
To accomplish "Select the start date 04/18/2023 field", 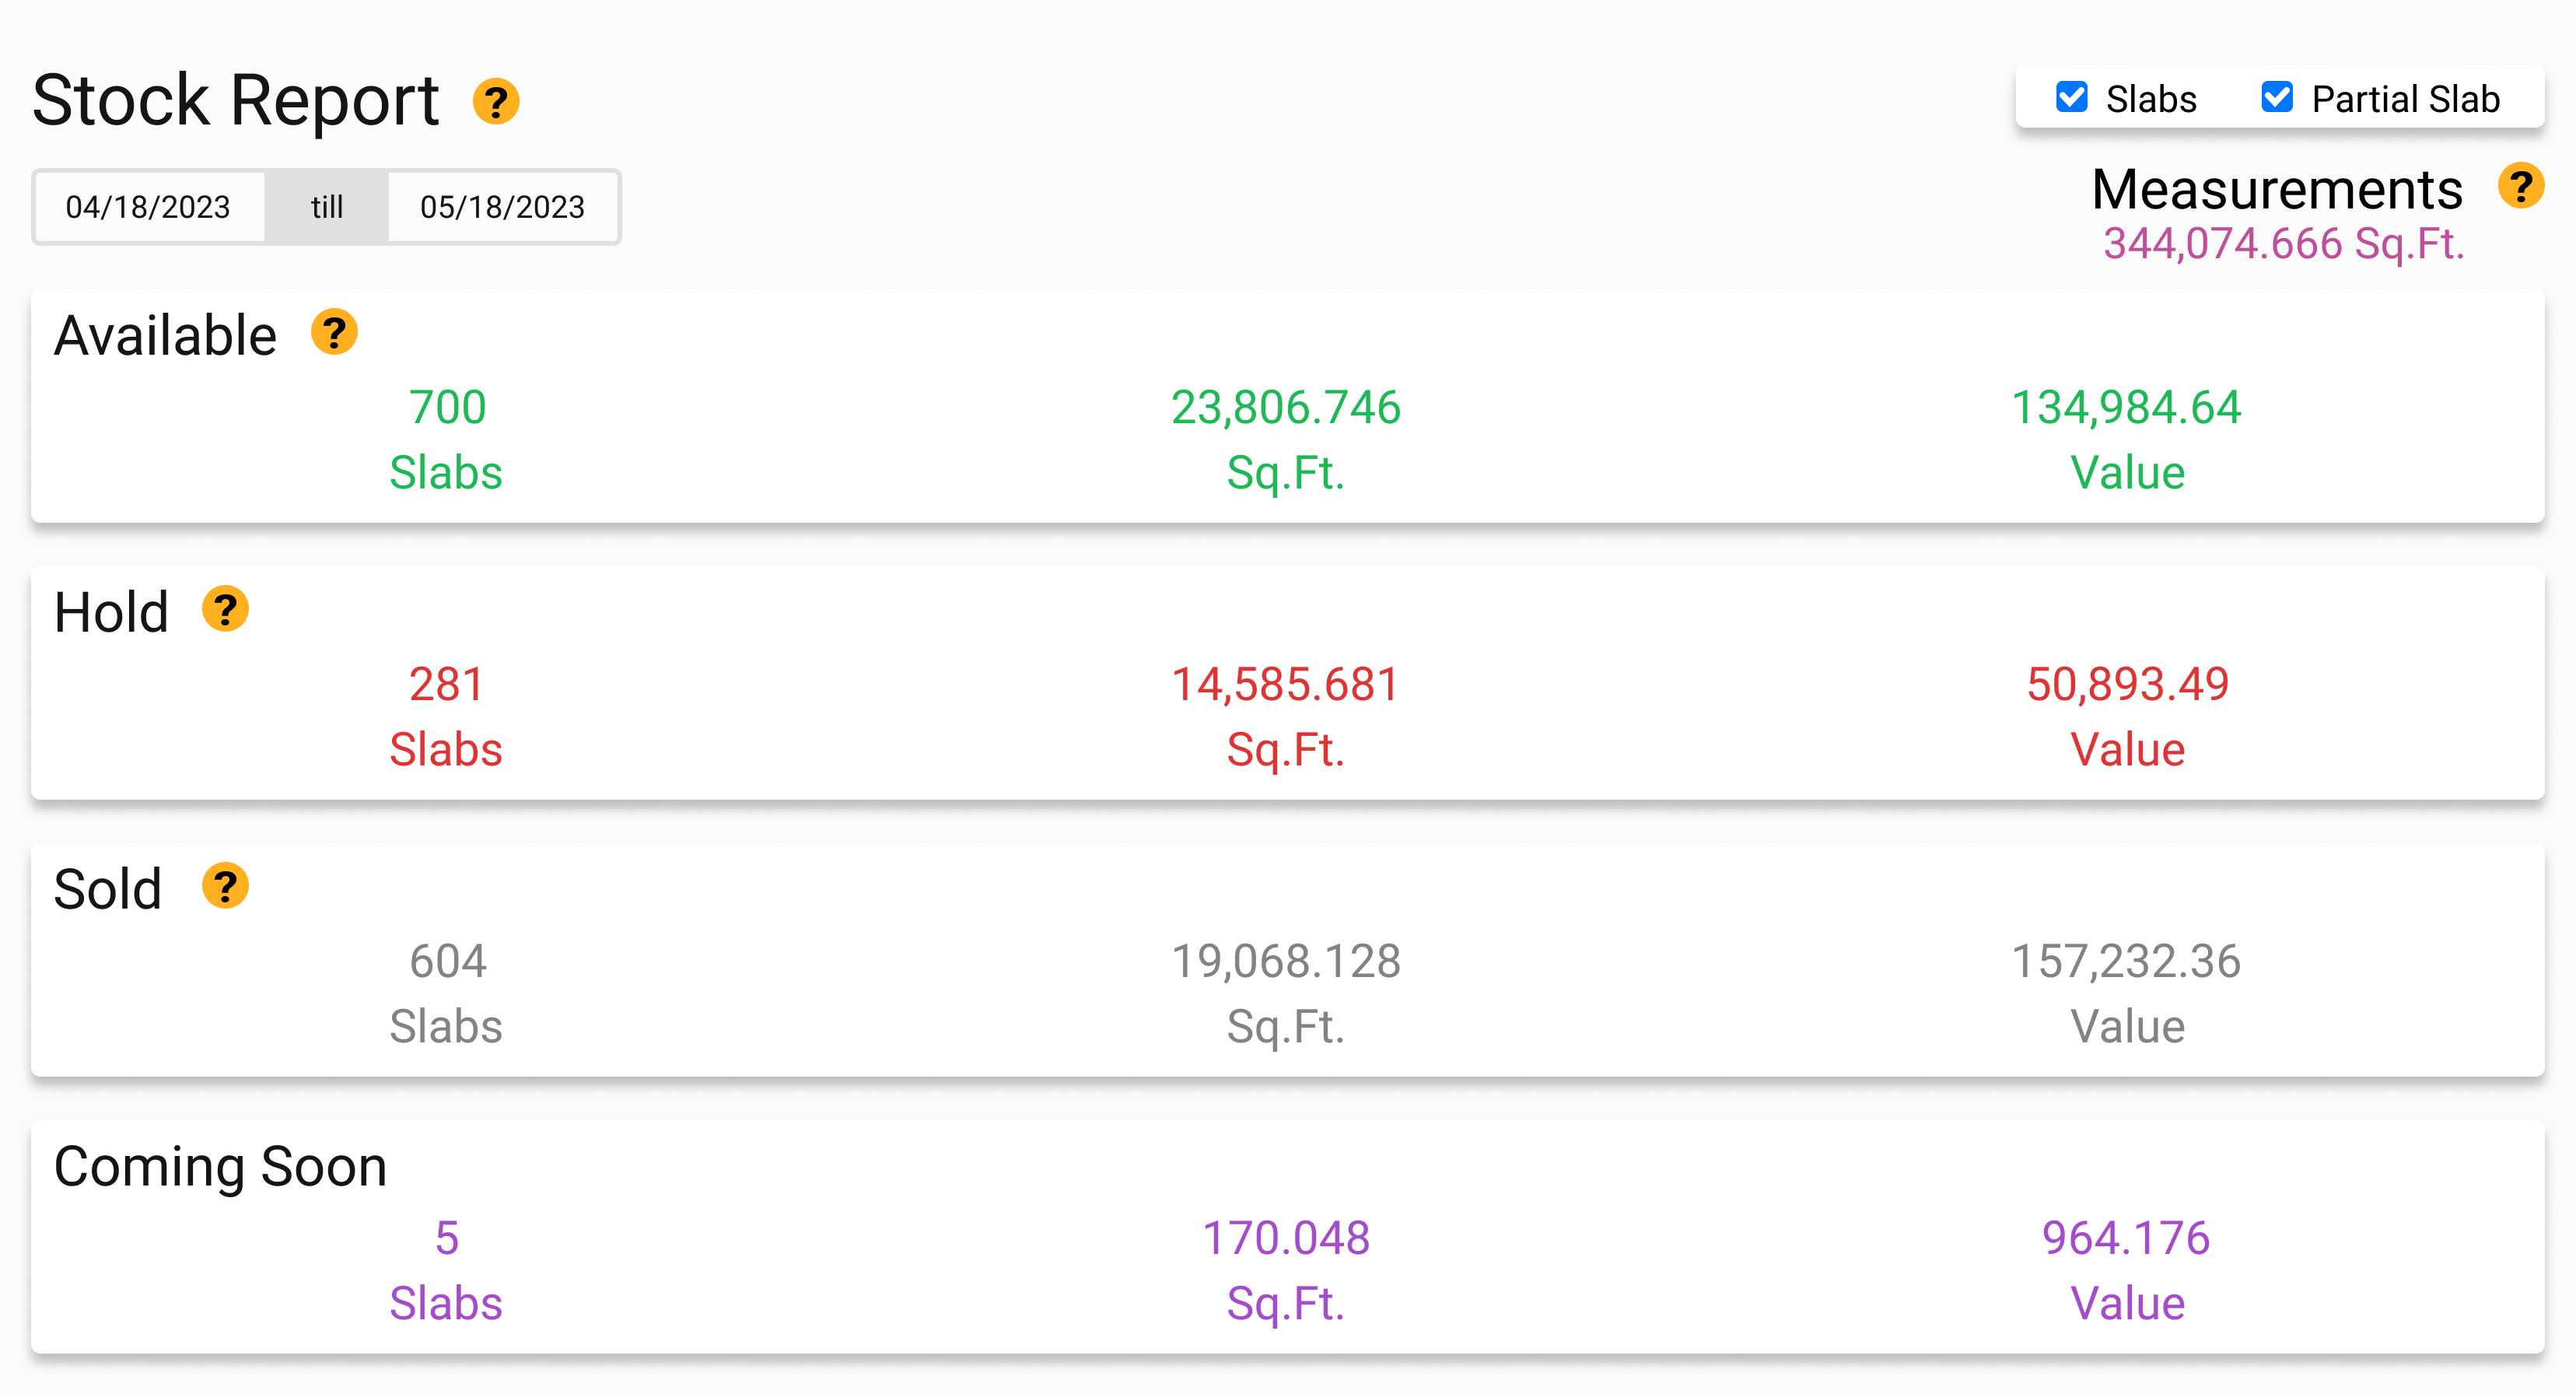I will pyautogui.click(x=148, y=207).
